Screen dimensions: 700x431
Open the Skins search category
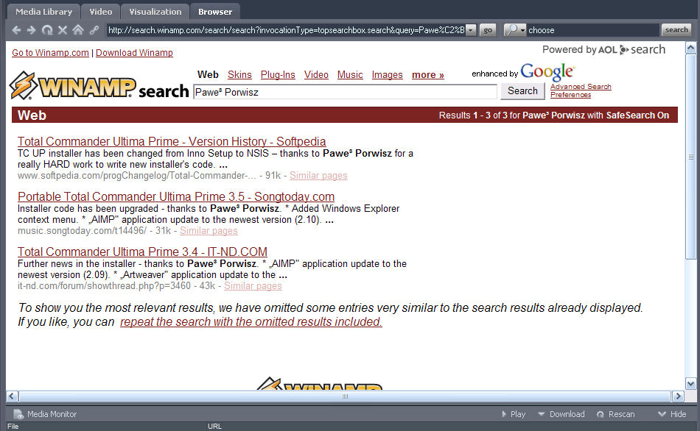tap(239, 74)
